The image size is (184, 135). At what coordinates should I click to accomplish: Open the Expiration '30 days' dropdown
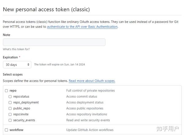click(x=17, y=65)
